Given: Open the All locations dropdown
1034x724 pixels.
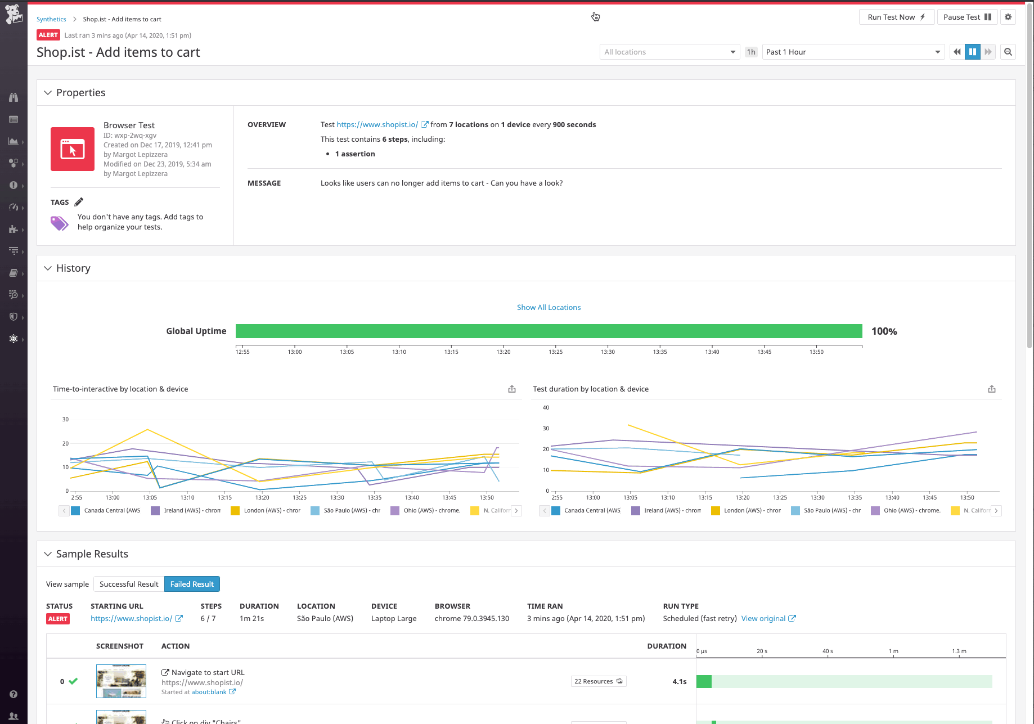Looking at the screenshot, I should pyautogui.click(x=669, y=51).
